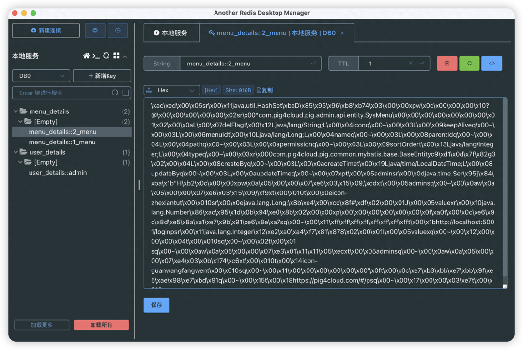Collapse the menu_details folder
Screen dimensions: 523x350
click(x=16, y=111)
